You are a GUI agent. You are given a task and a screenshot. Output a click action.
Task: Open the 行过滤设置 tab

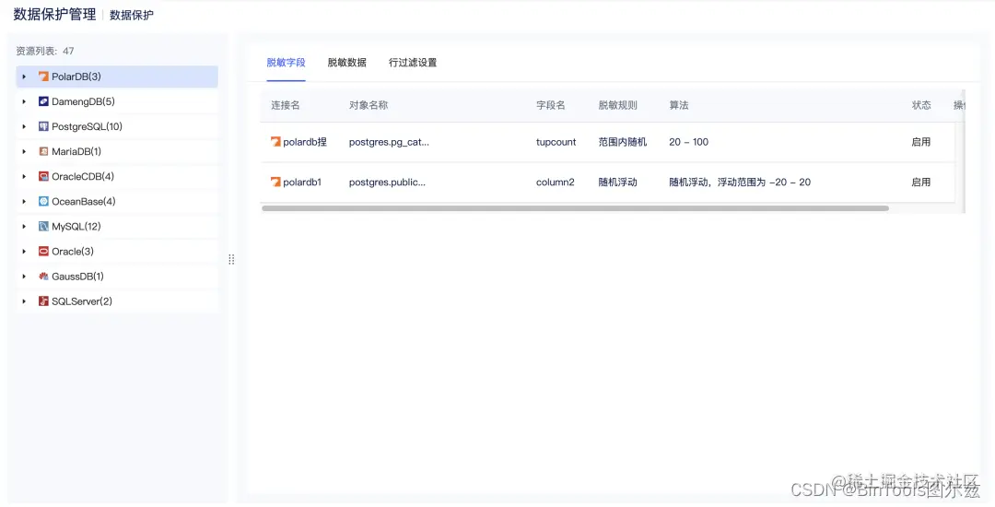[413, 62]
